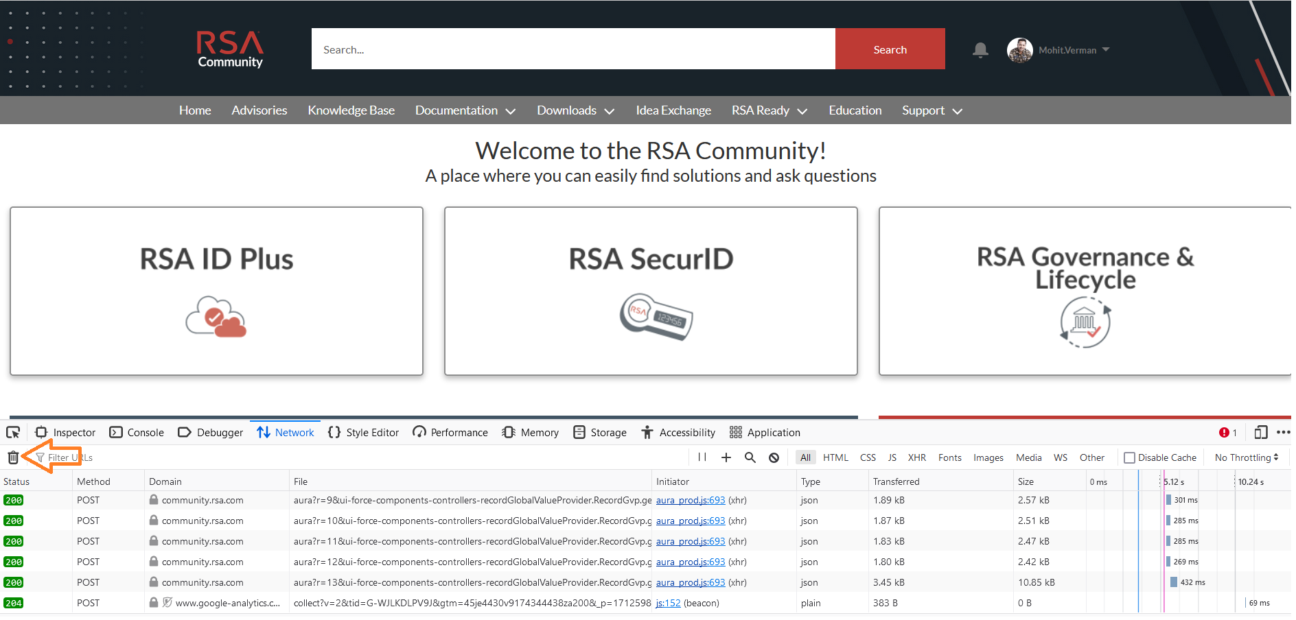Screen dimensions: 1296x620
Task: Pause network recording with the pause icon
Action: (702, 457)
